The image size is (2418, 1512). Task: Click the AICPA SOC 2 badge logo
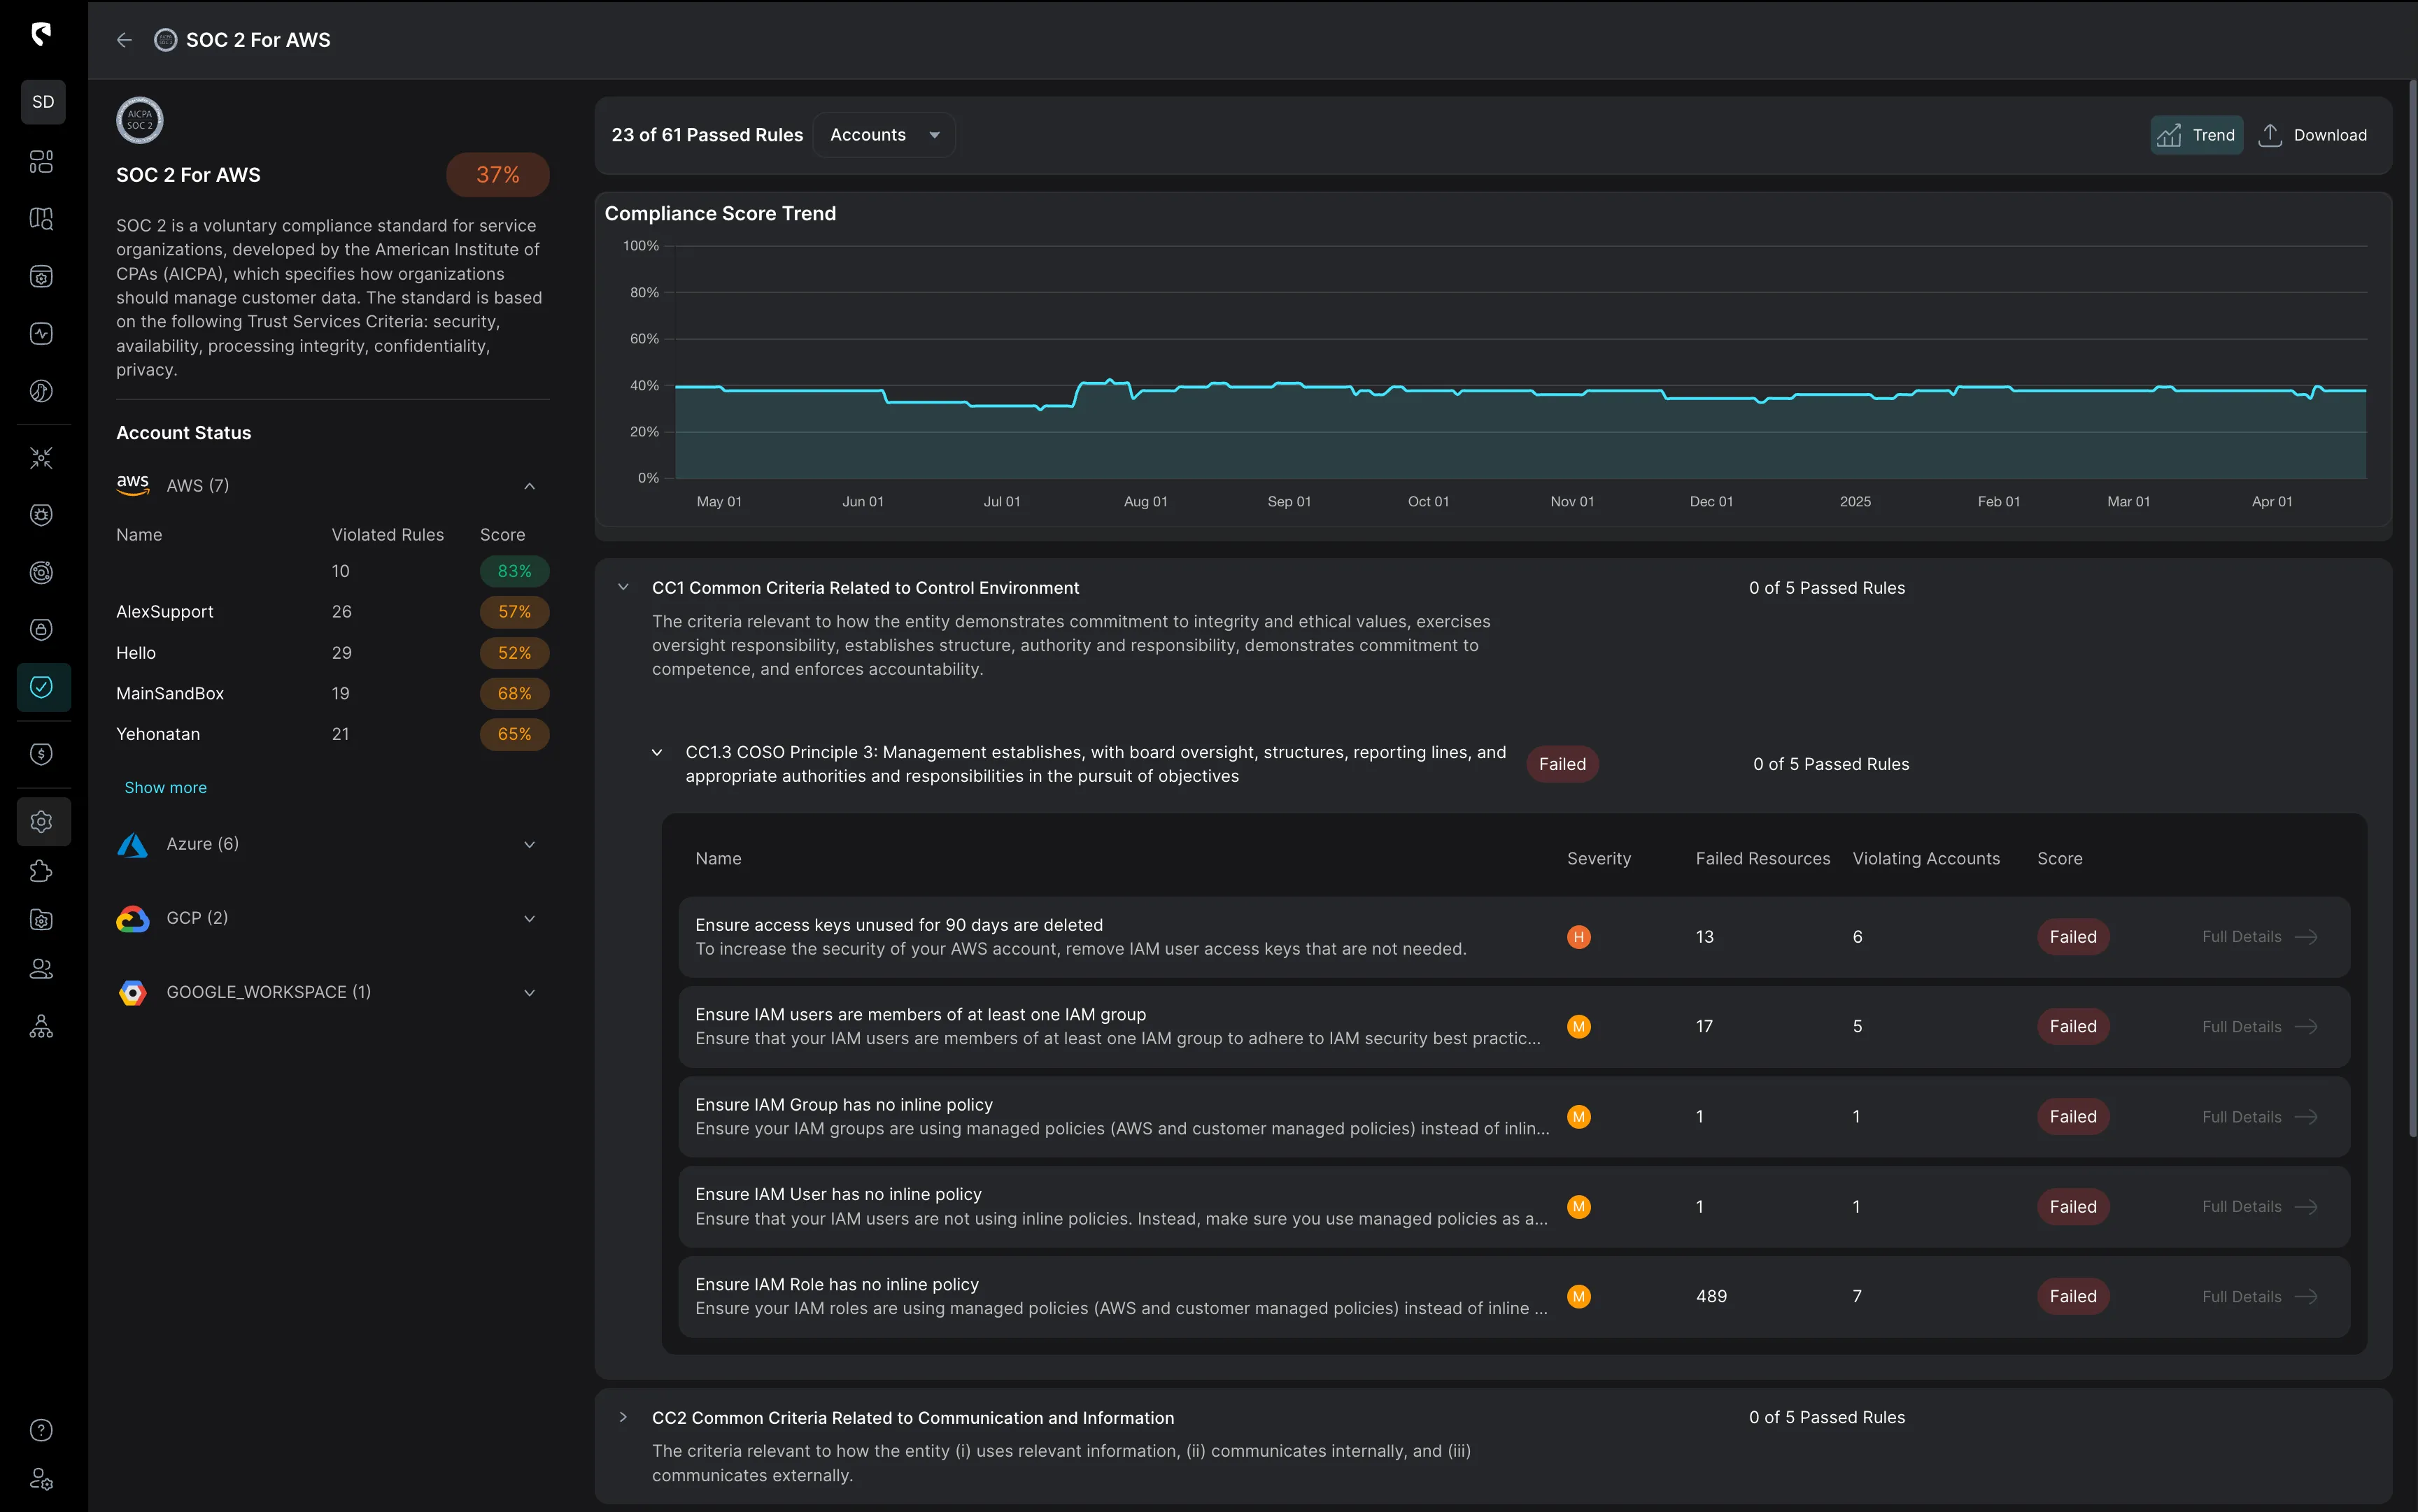(140, 120)
